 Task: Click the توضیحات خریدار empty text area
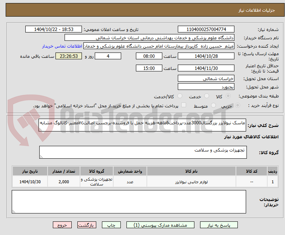[129, 202]
